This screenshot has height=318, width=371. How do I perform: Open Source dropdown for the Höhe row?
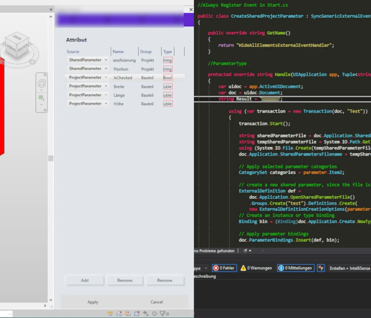(x=106, y=104)
